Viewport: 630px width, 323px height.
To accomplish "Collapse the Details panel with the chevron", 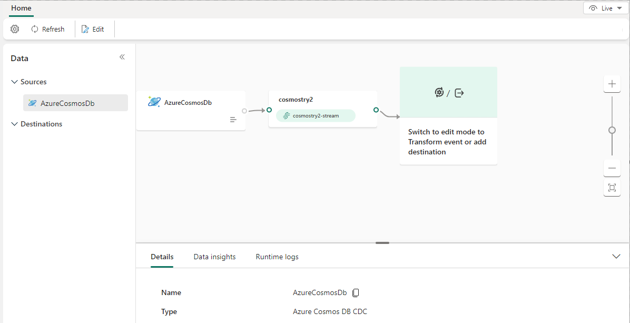I will click(x=616, y=257).
